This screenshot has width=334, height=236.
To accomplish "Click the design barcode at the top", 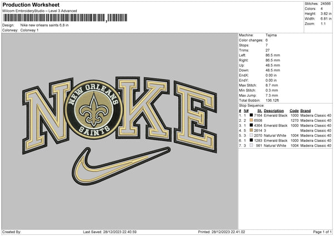I will [65, 18].
